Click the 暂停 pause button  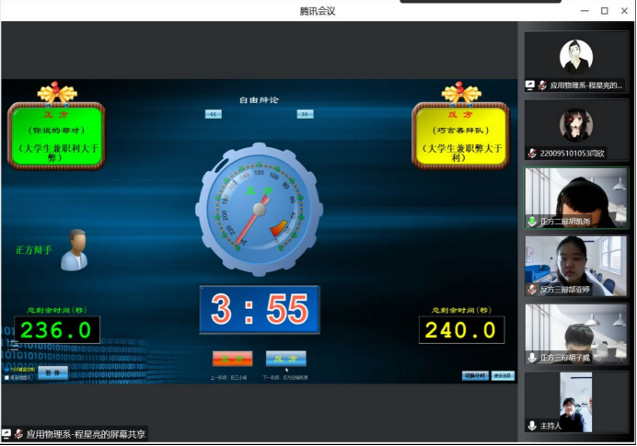(52, 373)
